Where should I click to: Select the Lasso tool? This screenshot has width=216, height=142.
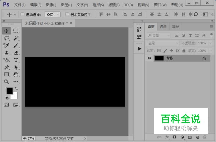pos(7,38)
